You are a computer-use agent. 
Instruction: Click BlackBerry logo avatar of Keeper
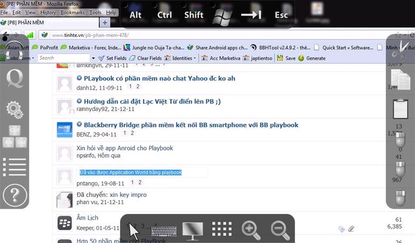[65, 223]
